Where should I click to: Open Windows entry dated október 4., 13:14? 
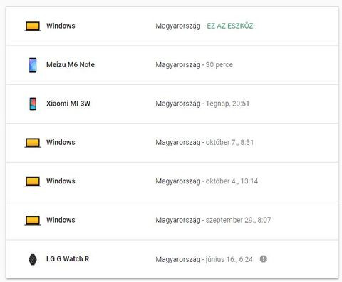click(x=172, y=181)
